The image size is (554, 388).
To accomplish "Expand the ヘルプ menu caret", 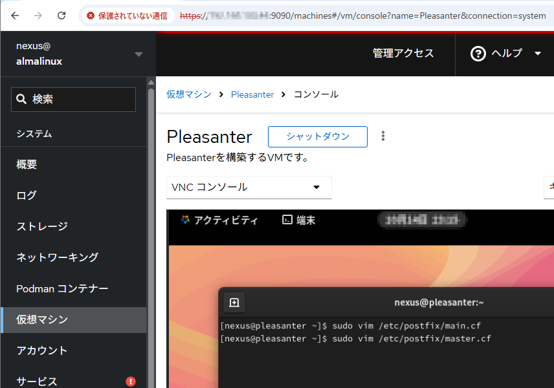I will pyautogui.click(x=537, y=54).
